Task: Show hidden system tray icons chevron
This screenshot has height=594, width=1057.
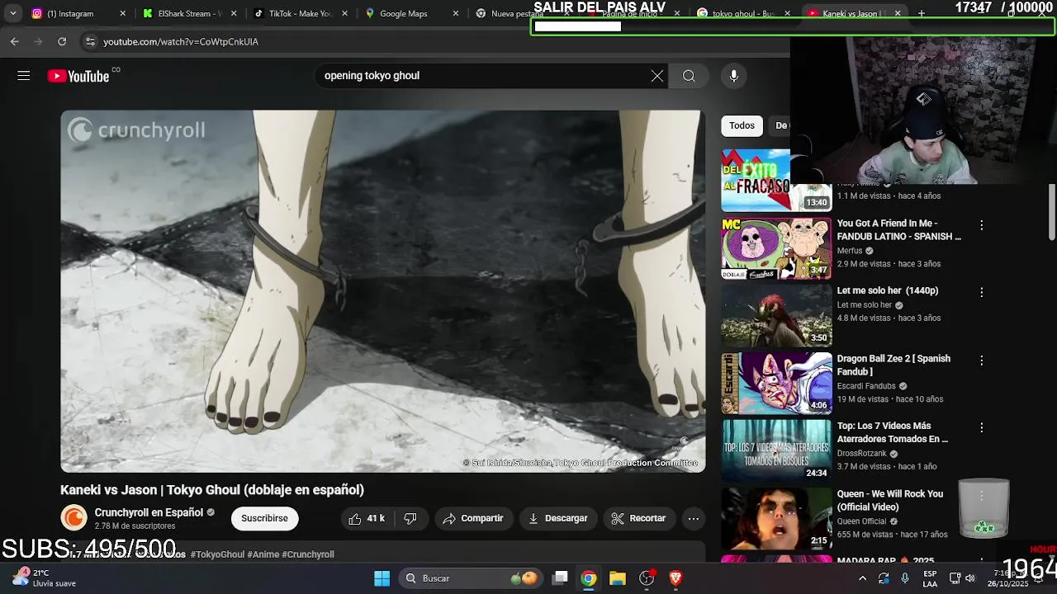Action: pyautogui.click(x=862, y=578)
